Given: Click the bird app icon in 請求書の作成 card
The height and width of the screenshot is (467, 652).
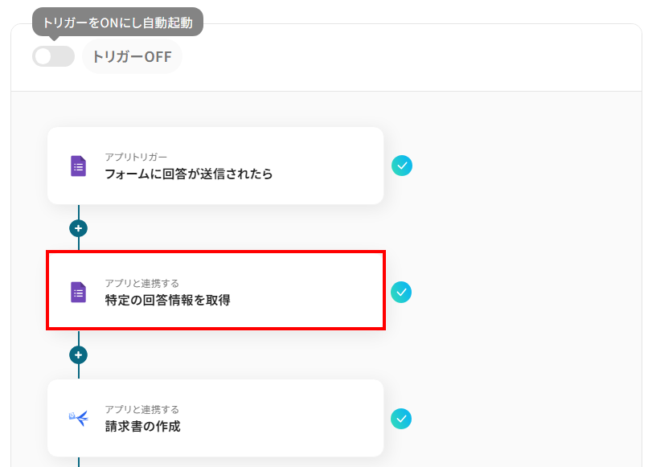Looking at the screenshot, I should pyautogui.click(x=78, y=419).
